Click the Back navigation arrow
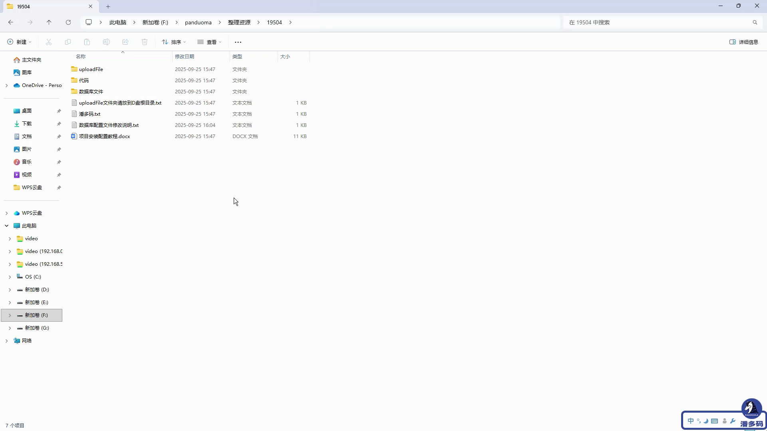Image resolution: width=767 pixels, height=431 pixels. pos(11,22)
